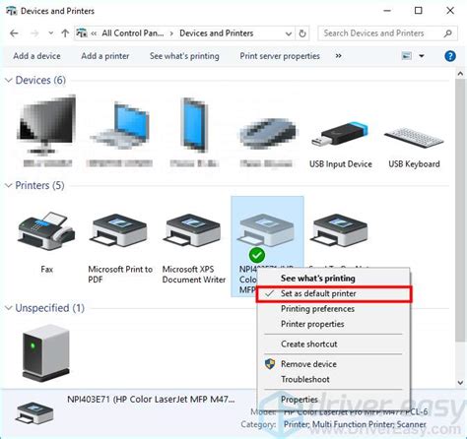This screenshot has height=439, width=467.
Task: Select Microsoft XPS Document Writer printer
Action: pyautogui.click(x=193, y=230)
